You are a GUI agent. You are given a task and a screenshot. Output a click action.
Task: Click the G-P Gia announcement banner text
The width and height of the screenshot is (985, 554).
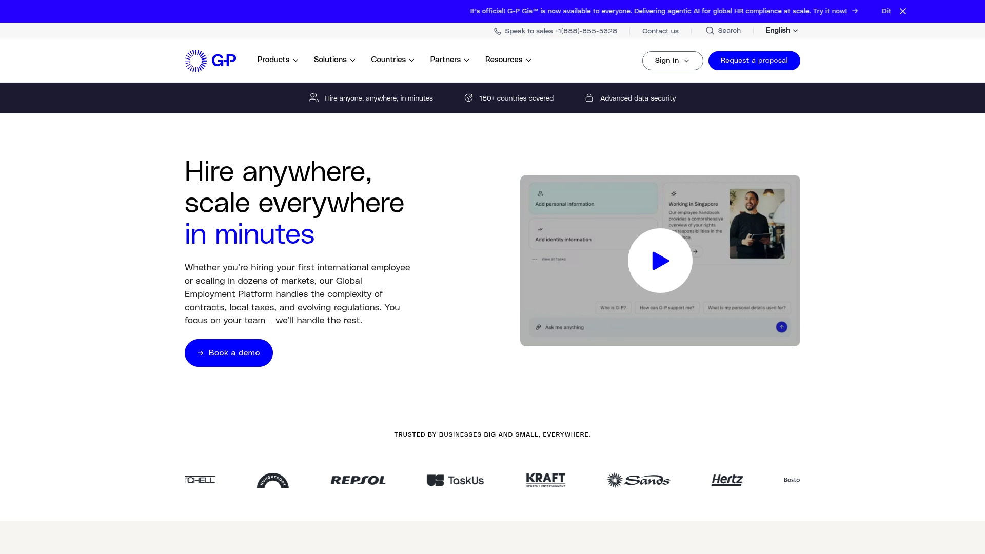coord(658,11)
